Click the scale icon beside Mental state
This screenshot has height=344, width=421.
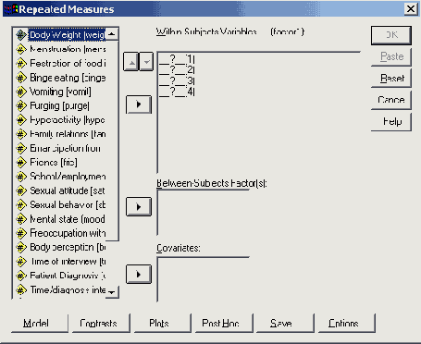click(x=21, y=219)
